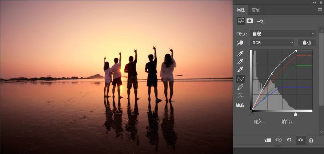This screenshot has height=154, width=324.
Task: Click the scrollbar up arrow
Action: tap(321, 31)
